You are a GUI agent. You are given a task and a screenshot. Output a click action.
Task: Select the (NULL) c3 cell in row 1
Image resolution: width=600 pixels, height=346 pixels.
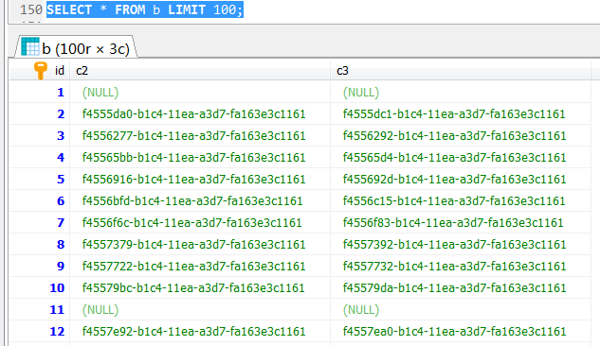click(x=461, y=93)
